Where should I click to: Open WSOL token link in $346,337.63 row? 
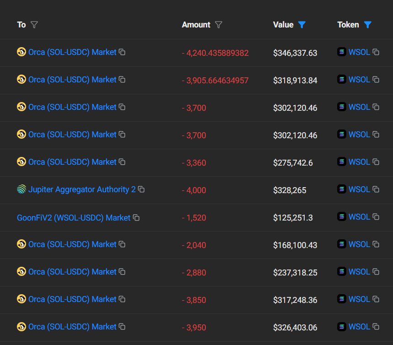(359, 52)
